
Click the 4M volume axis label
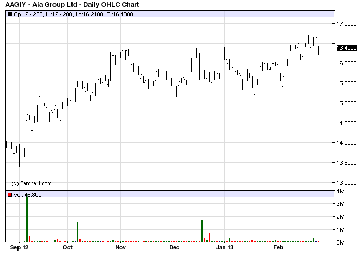pyautogui.click(x=340, y=191)
